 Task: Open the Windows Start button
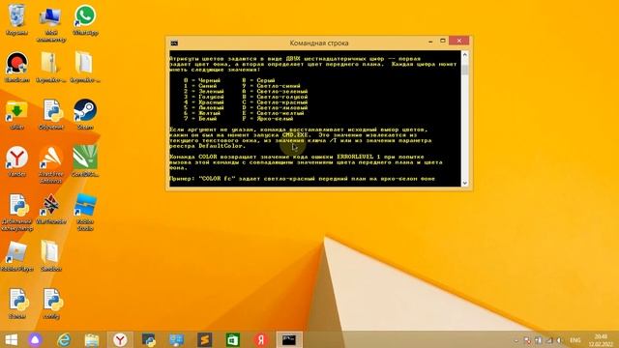coord(11,339)
